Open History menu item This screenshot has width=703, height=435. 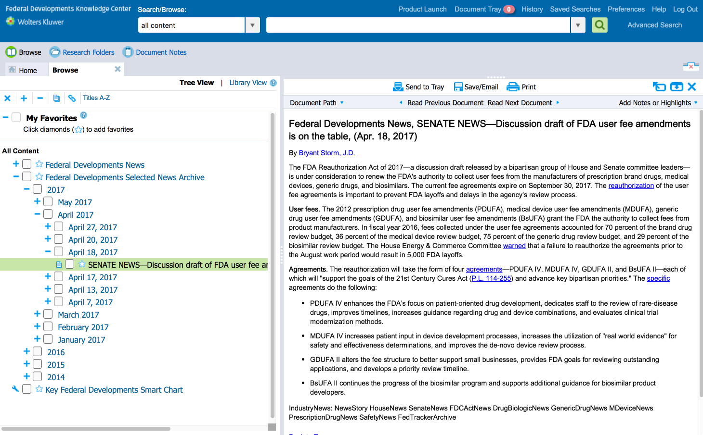click(x=532, y=9)
